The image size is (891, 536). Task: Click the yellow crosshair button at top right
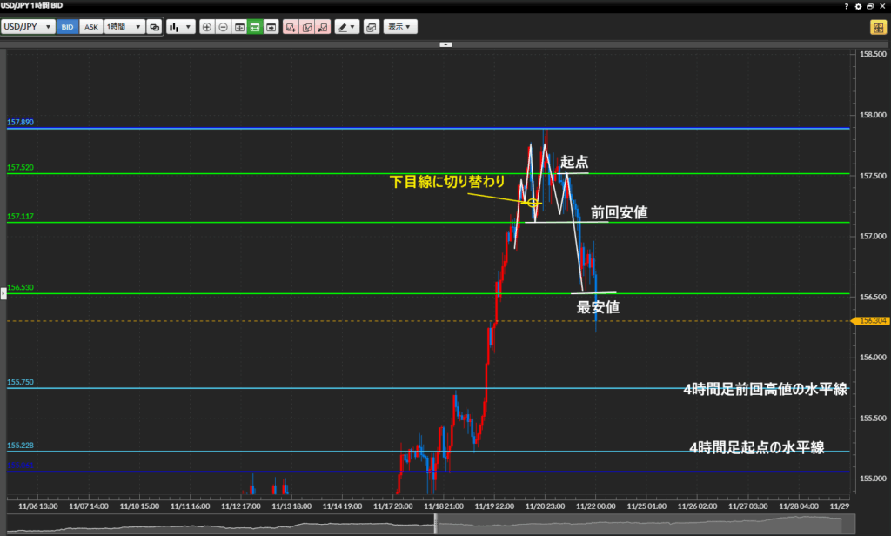[877, 27]
